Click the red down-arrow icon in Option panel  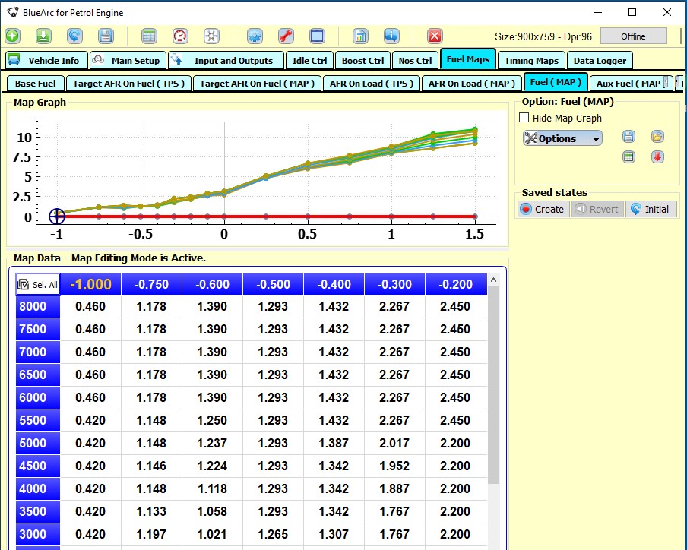tap(657, 157)
